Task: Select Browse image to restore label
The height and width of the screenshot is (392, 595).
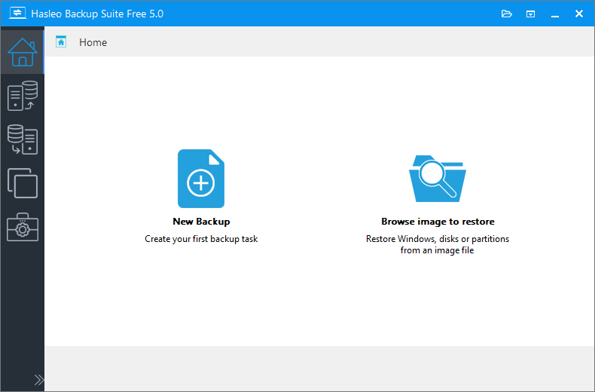Action: (438, 222)
